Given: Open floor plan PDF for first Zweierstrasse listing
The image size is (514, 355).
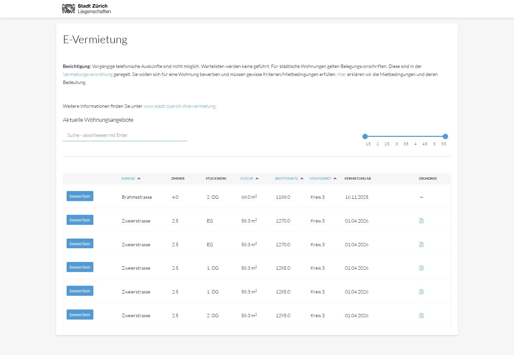Looking at the screenshot, I should pos(421,221).
